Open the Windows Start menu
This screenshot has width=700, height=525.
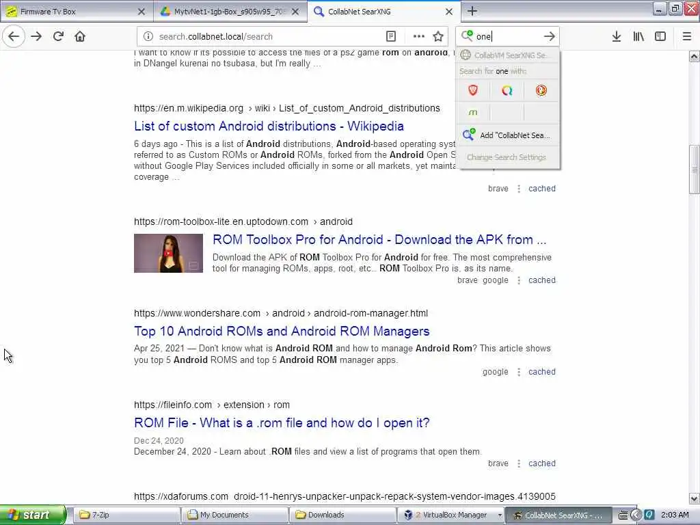click(x=32, y=515)
